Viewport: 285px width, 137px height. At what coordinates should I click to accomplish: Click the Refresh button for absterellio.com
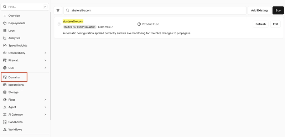coord(260,24)
